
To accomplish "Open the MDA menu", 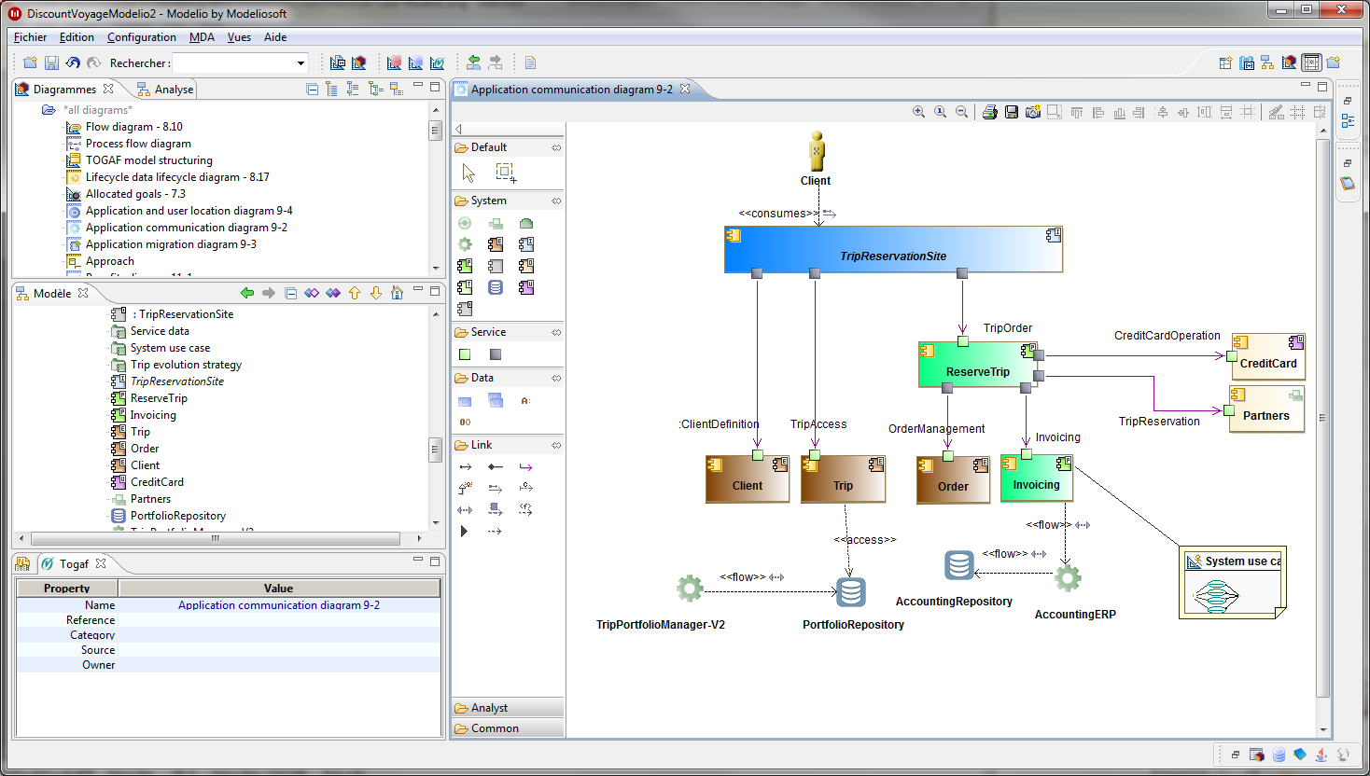I will point(202,37).
